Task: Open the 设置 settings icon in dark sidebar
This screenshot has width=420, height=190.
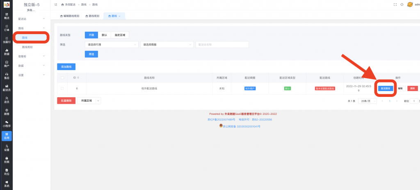Action: tap(7, 148)
